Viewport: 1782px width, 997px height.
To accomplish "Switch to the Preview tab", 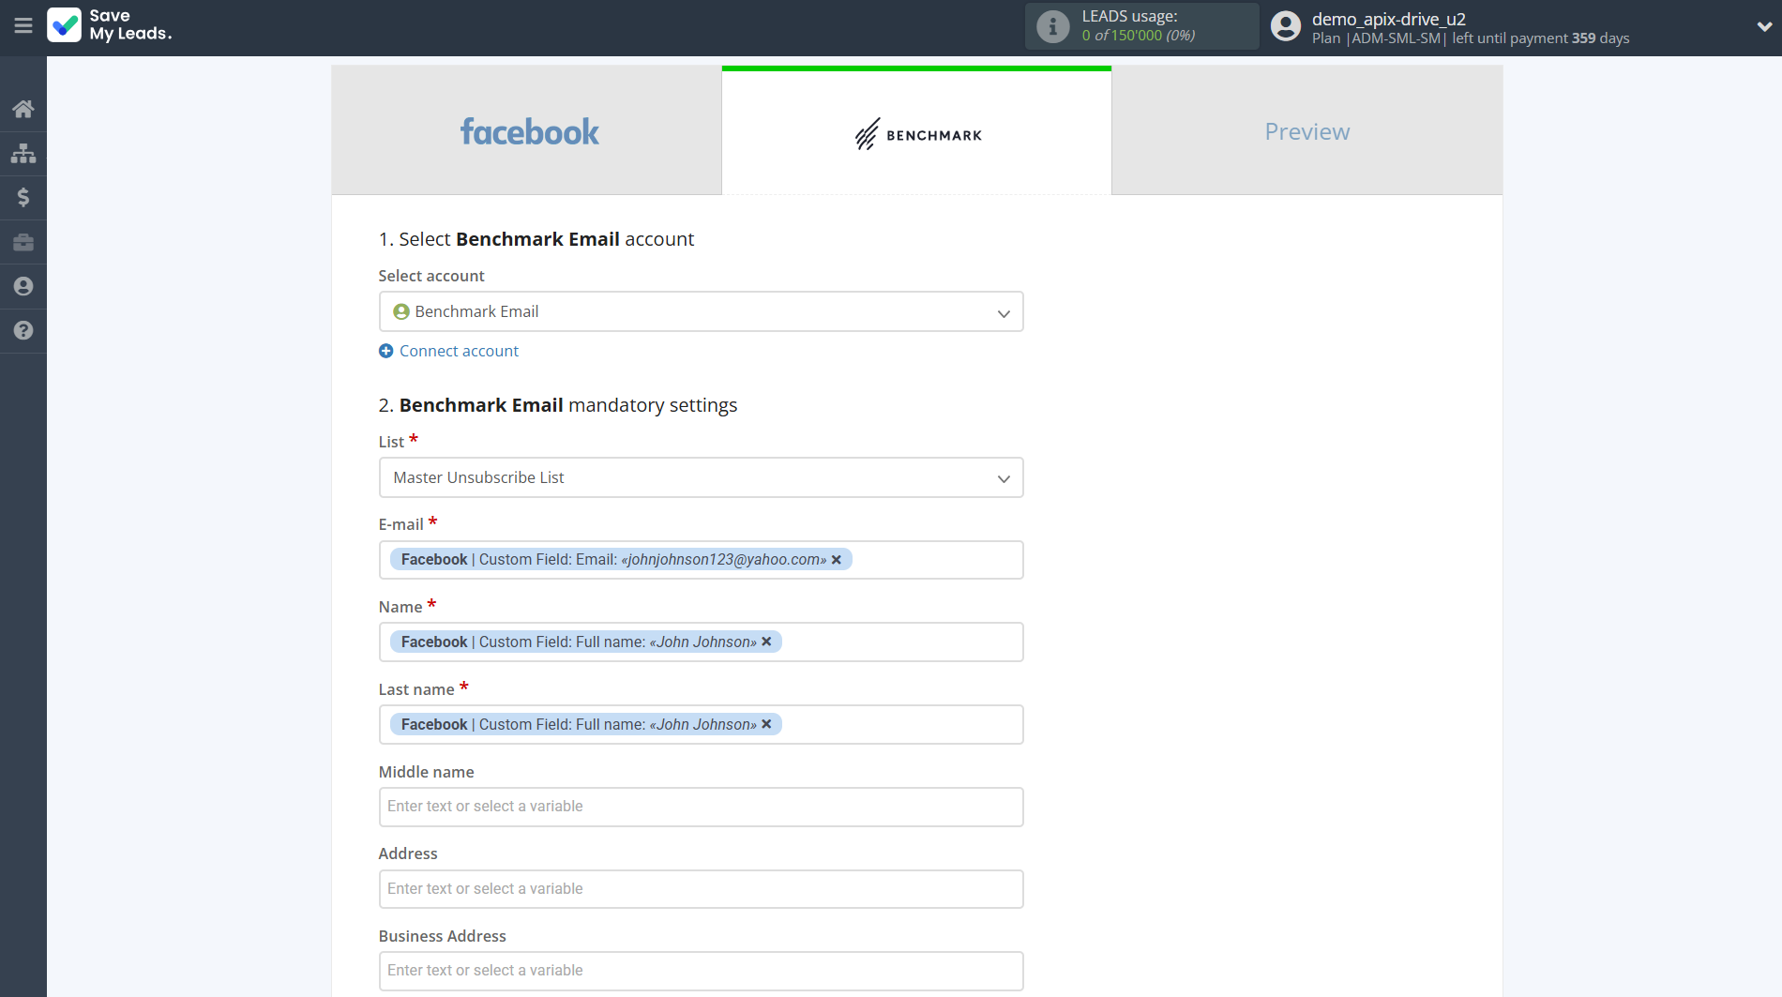I will point(1306,131).
